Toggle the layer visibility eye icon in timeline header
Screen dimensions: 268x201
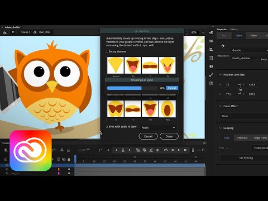point(64,160)
